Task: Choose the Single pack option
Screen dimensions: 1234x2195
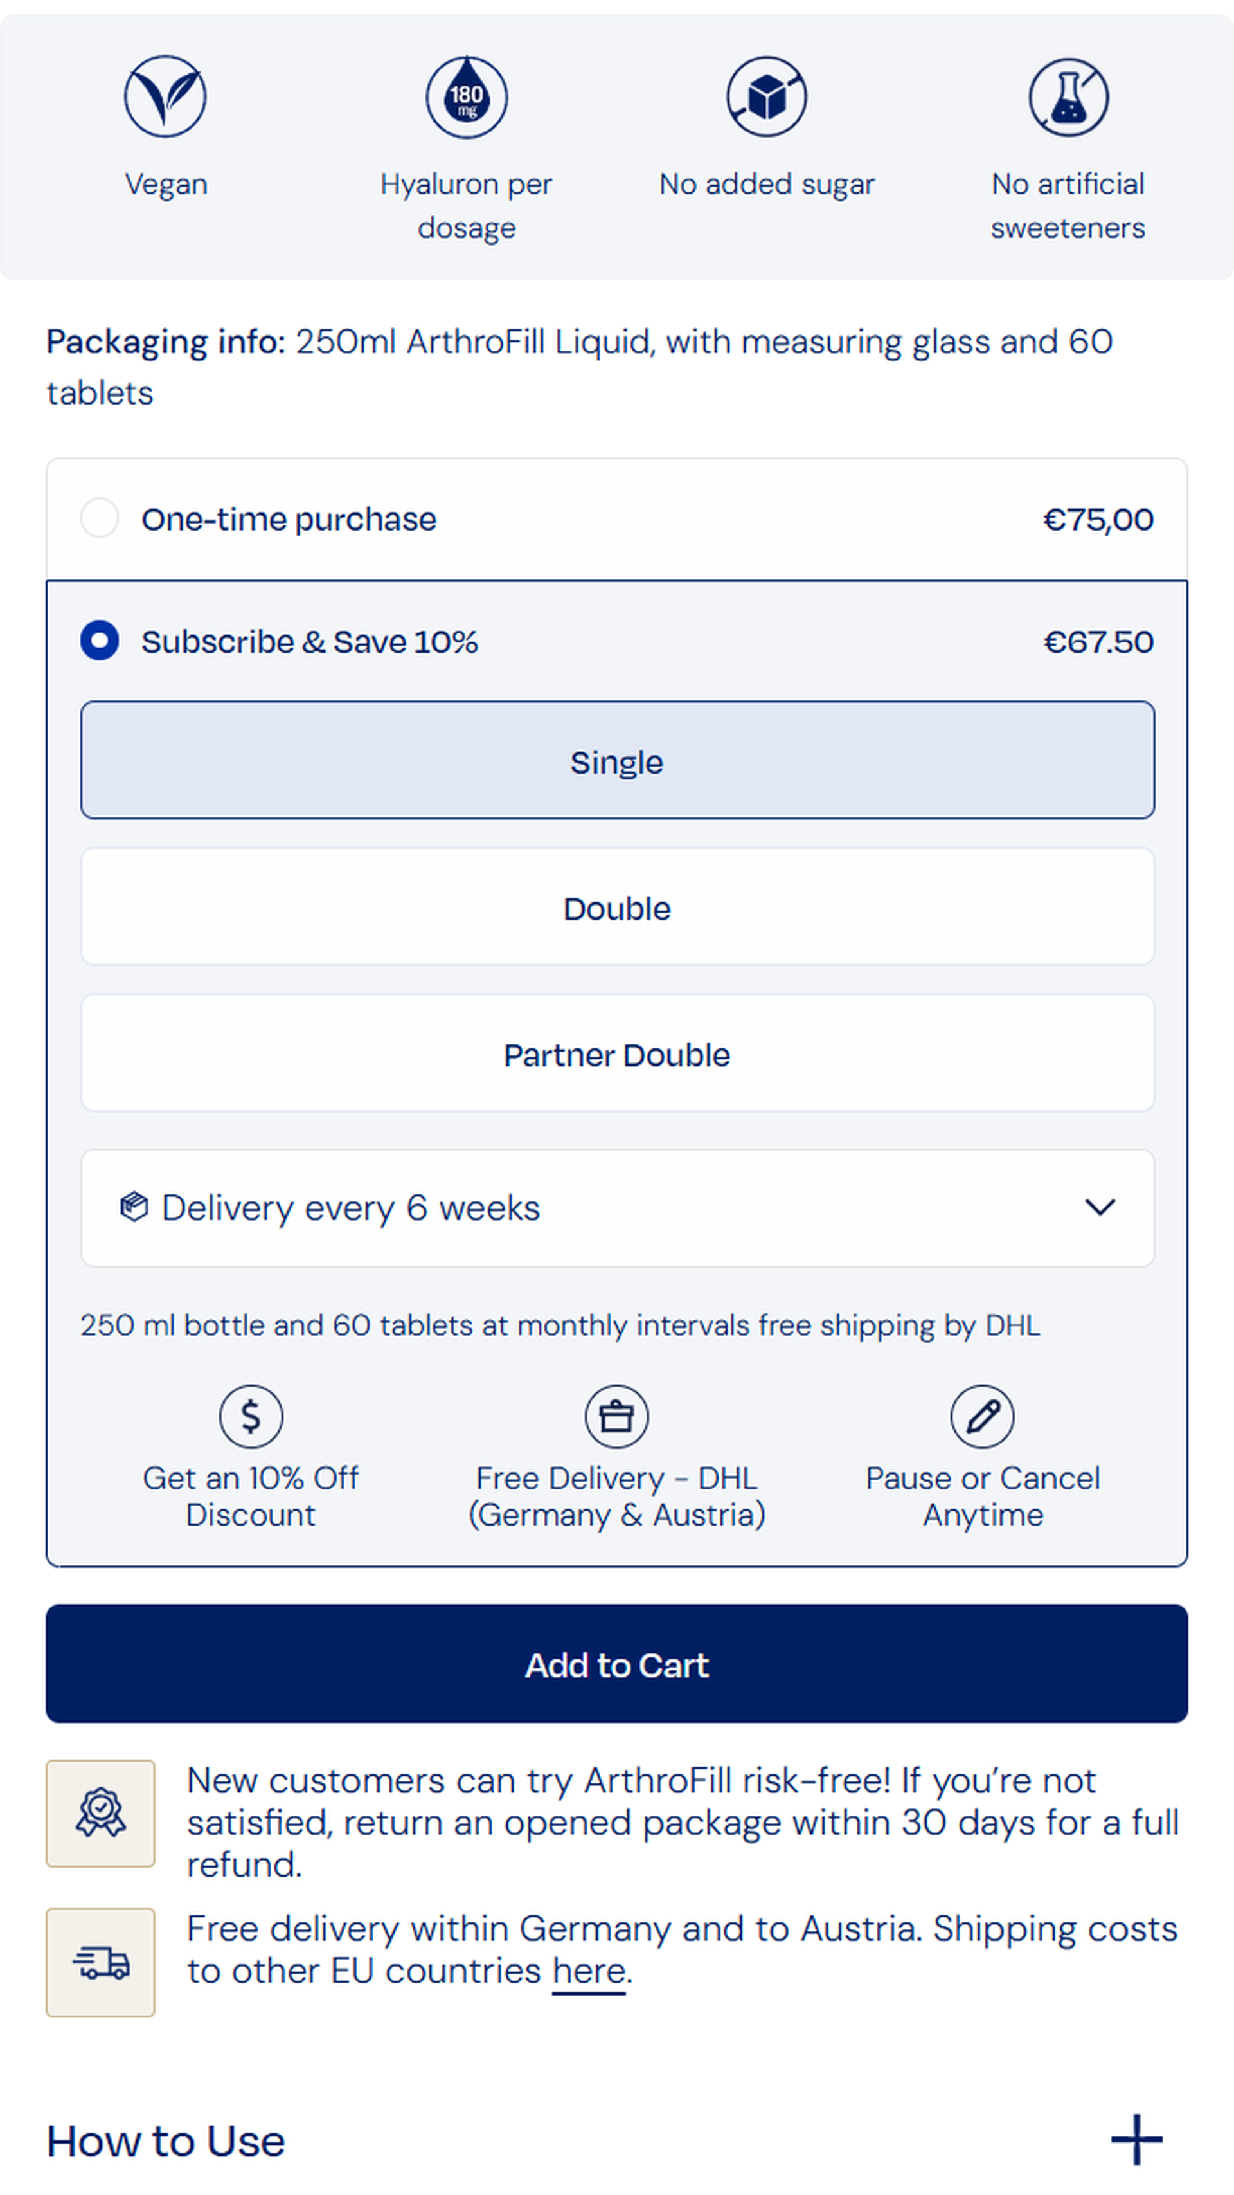Action: point(618,760)
